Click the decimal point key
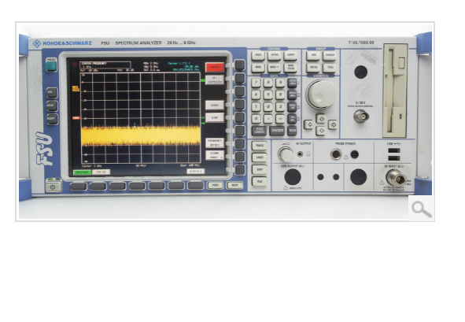Image resolution: width=465 pixels, height=322 pixels. (268, 119)
